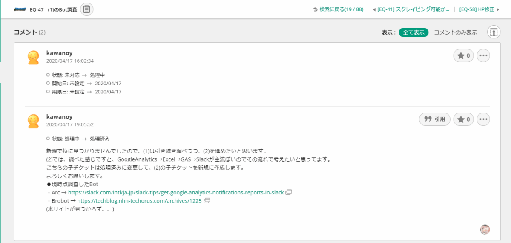Click kawanoy avatar on first comment

[33, 58]
